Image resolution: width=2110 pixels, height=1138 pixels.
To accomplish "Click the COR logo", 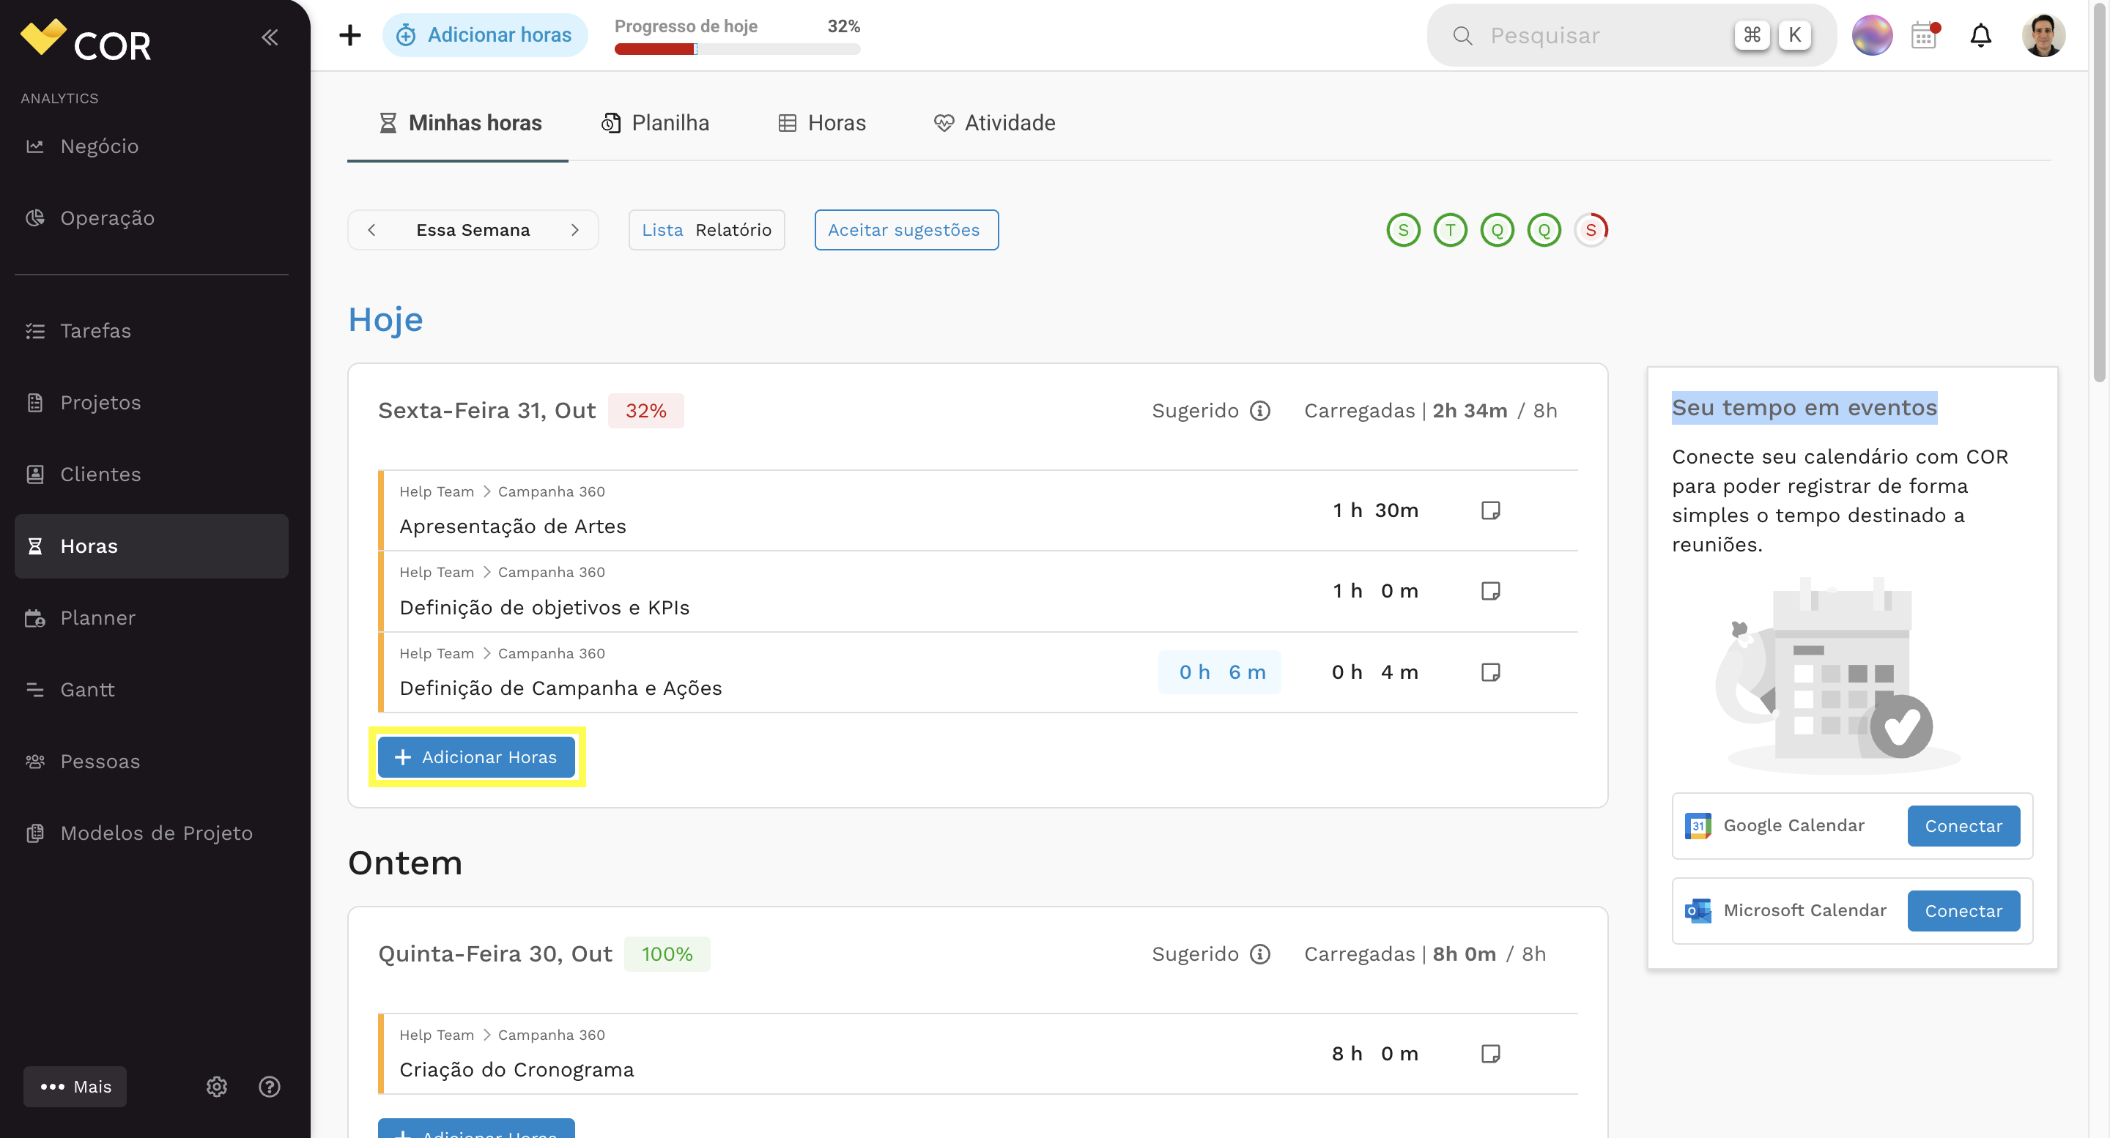I will tap(85, 41).
